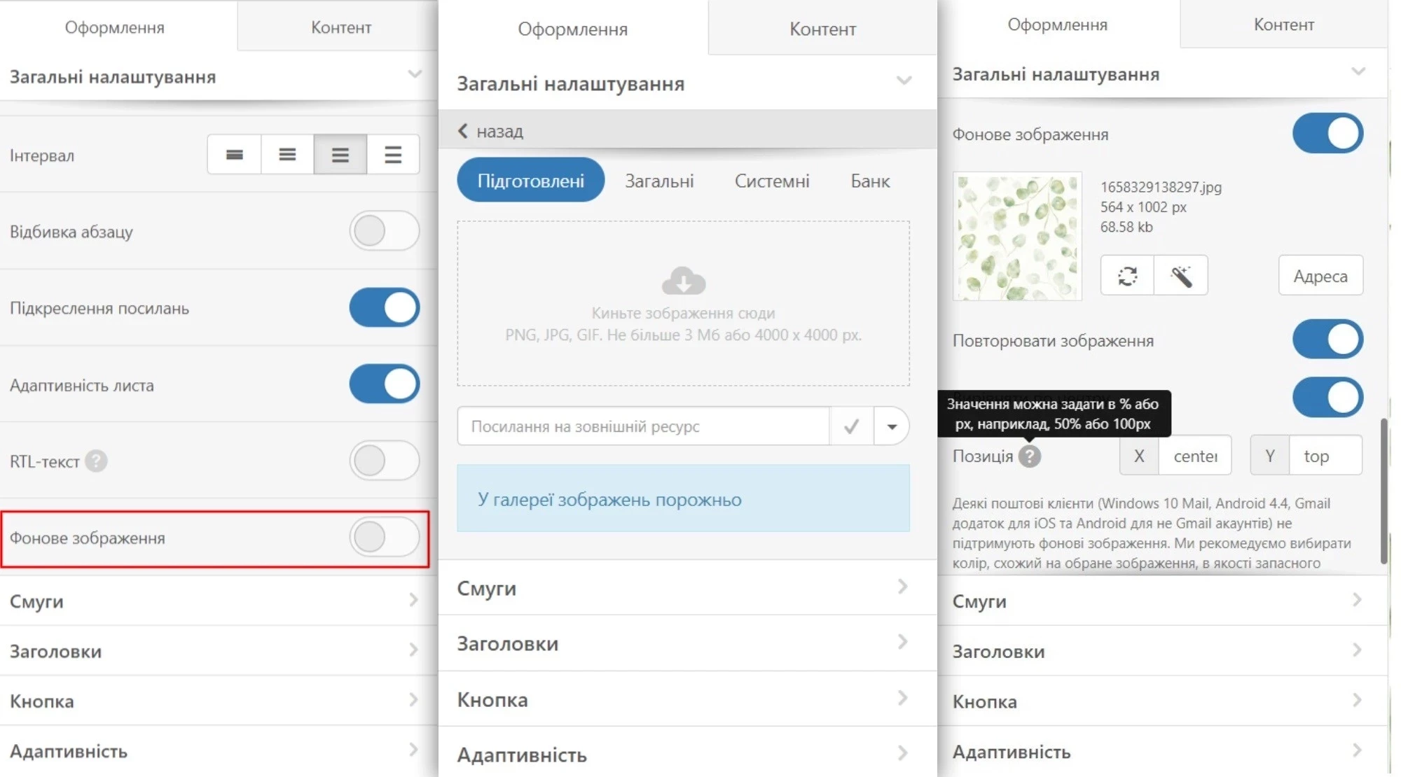
Task: Click the Адреса button
Action: (1320, 276)
